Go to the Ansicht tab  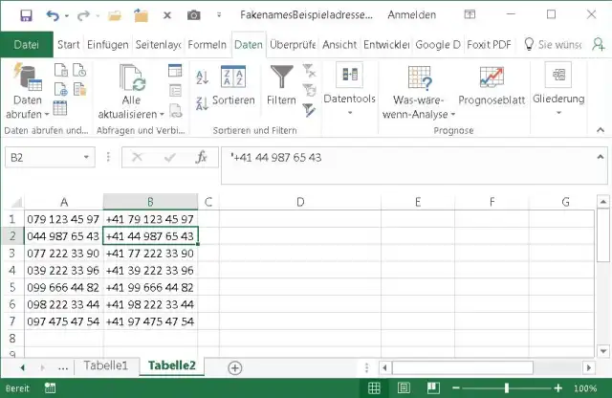tap(339, 45)
